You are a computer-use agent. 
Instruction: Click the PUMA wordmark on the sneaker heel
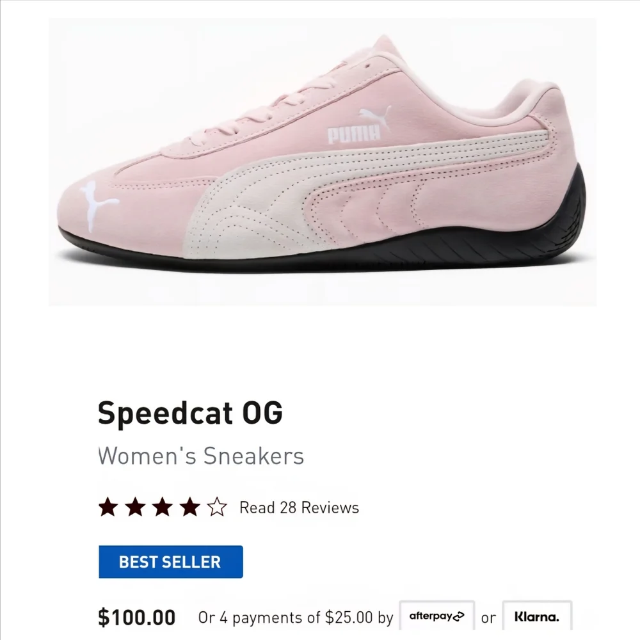353,132
